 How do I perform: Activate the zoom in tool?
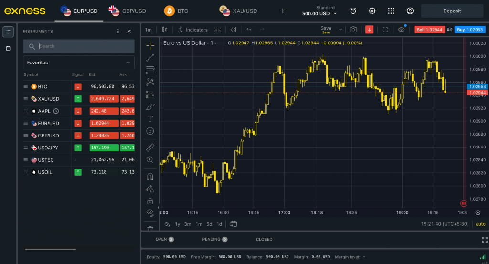pos(150,159)
